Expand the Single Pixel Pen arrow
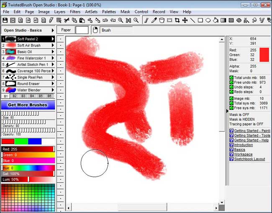The width and height of the screenshot is (272, 213). (x=53, y=77)
